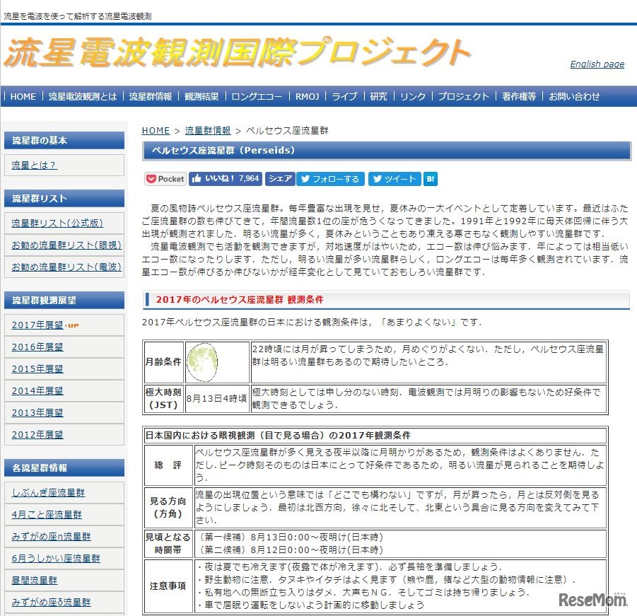Screen dimensions: 637x616
Task: Open the English page link
Action: tap(596, 64)
